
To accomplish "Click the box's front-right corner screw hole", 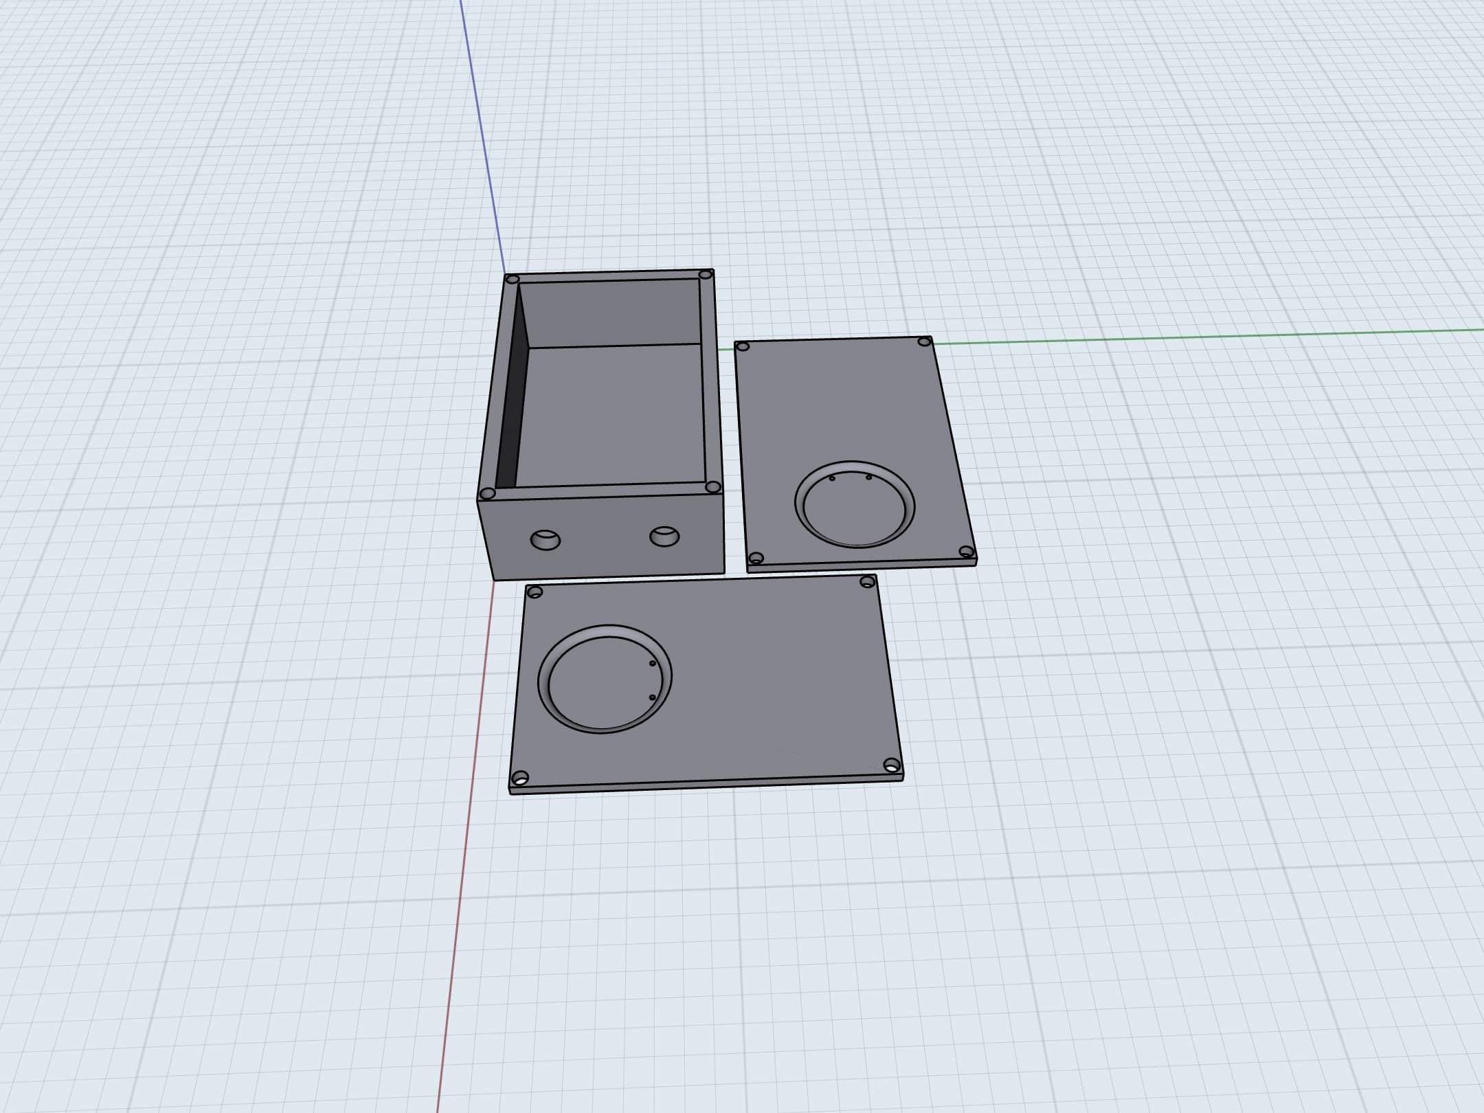I will click(713, 487).
